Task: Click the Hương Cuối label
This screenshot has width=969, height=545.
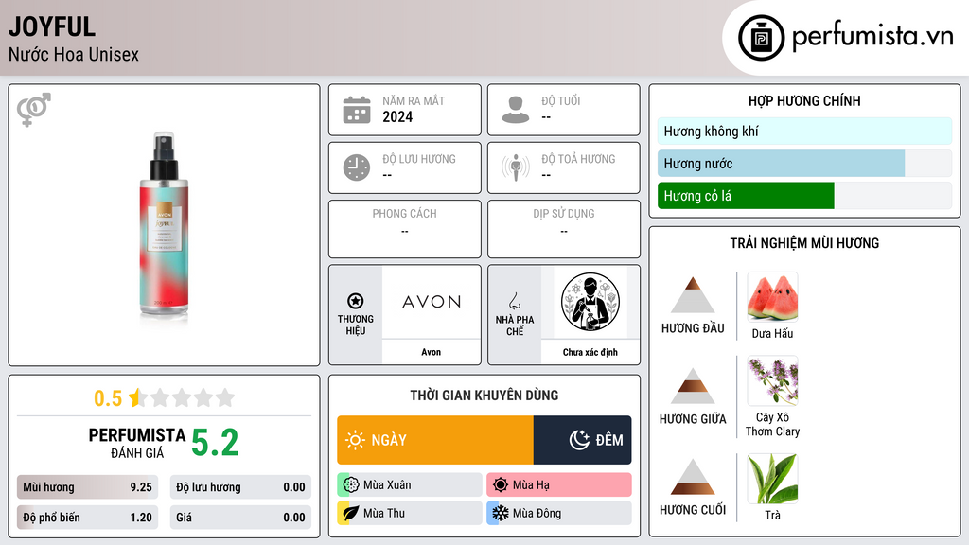Action: (693, 510)
